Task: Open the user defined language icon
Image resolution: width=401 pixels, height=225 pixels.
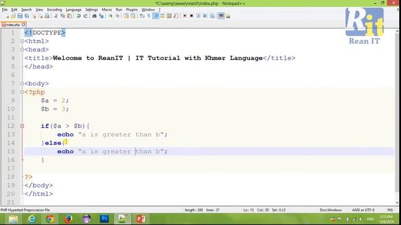Action: point(162,16)
